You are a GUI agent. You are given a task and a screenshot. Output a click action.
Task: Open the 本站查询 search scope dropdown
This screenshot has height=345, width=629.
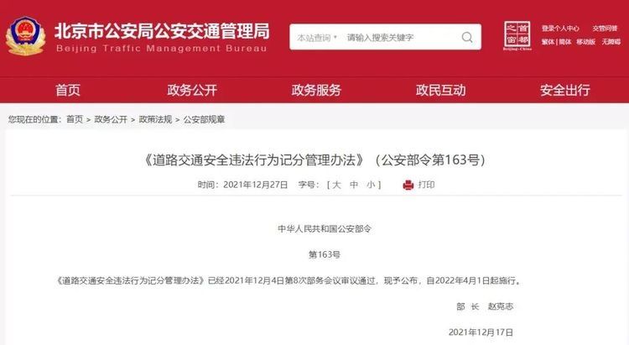pyautogui.click(x=317, y=37)
